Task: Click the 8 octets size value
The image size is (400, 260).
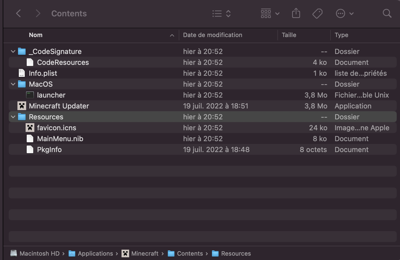Action: coord(313,149)
